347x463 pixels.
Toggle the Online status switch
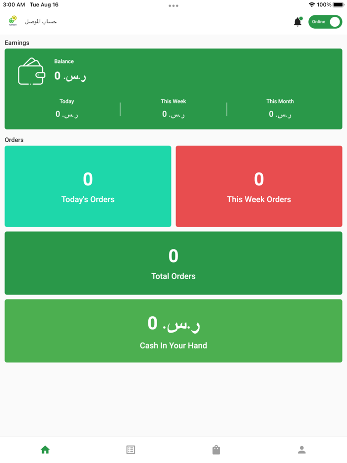325,22
